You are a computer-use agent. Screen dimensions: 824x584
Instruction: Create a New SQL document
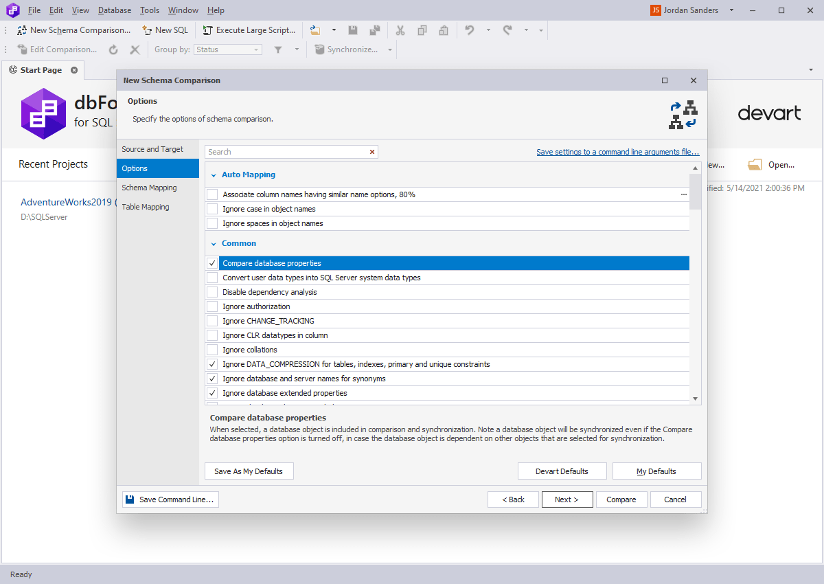[165, 30]
